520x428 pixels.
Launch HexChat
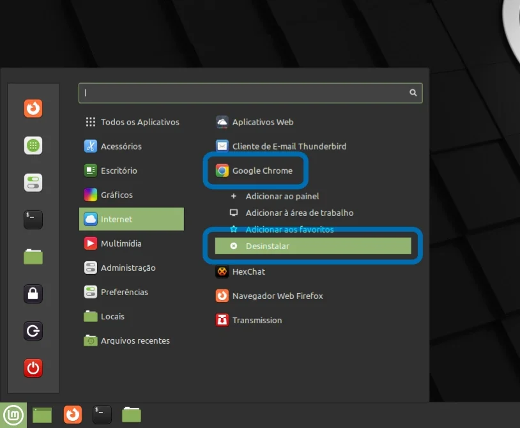click(313, 271)
